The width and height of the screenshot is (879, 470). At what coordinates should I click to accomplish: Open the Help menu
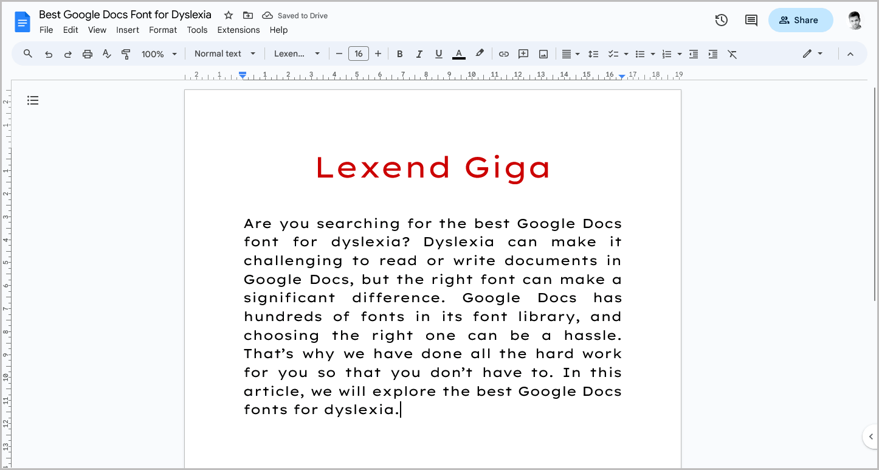click(x=279, y=30)
